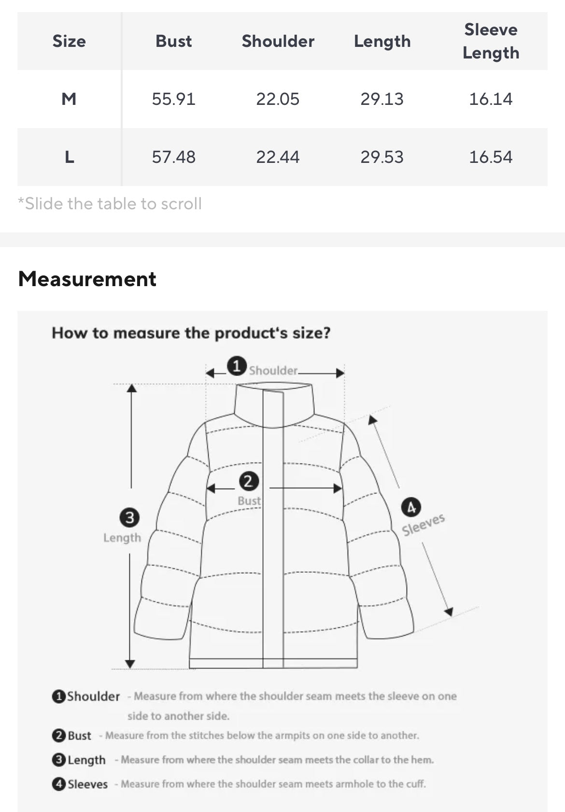Screen dimensions: 565x812
Task: Tap the Measurement section heading
Action: tap(87, 279)
